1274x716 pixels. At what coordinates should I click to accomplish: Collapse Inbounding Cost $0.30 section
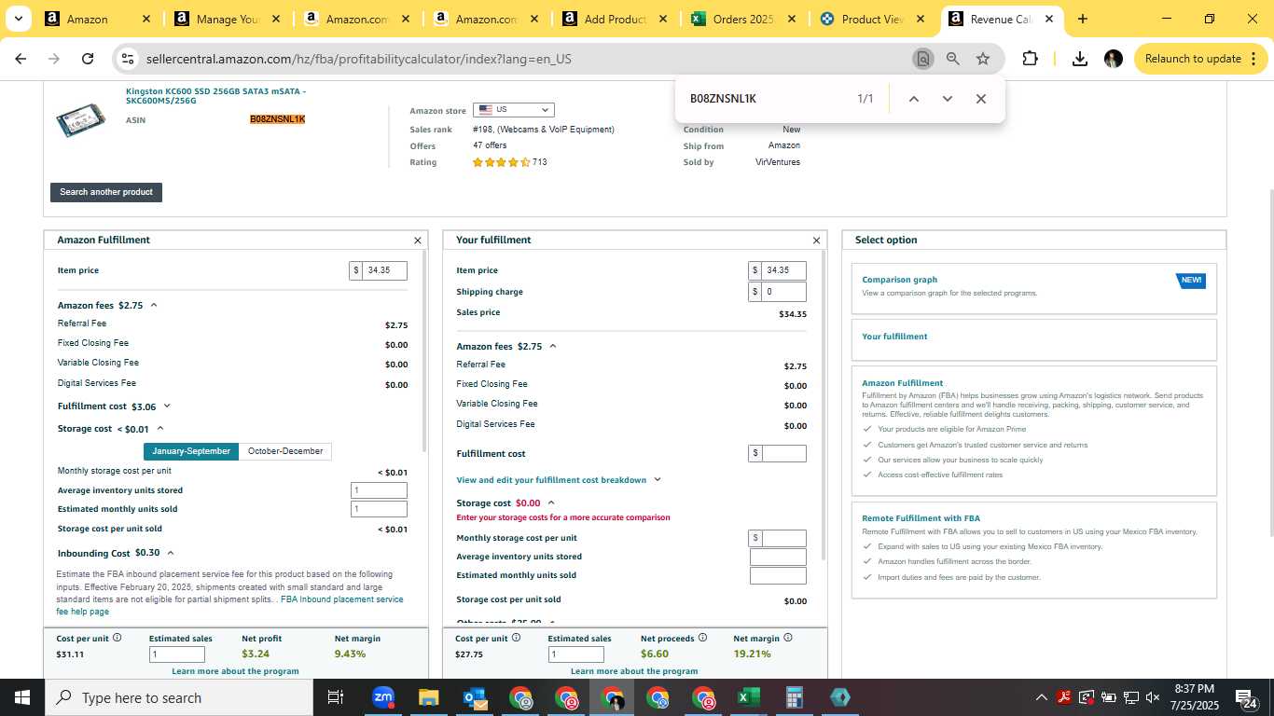[x=170, y=553]
